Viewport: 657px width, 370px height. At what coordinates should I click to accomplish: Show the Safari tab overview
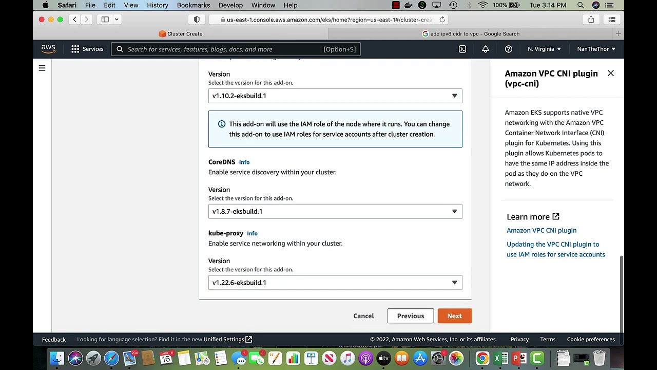click(x=612, y=20)
